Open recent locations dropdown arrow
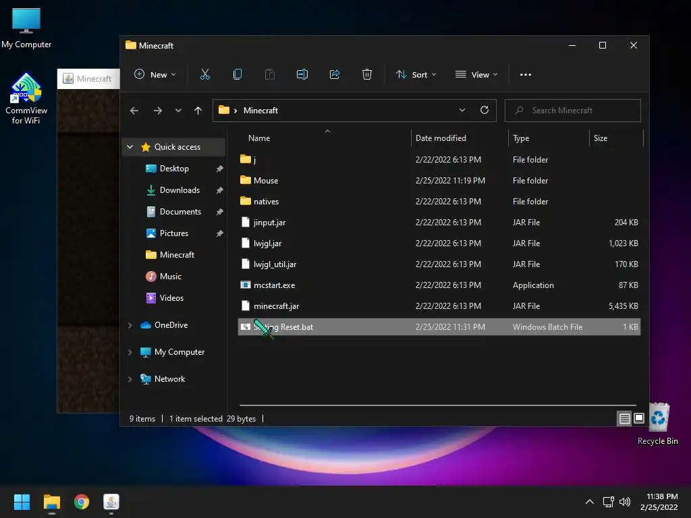 point(178,111)
